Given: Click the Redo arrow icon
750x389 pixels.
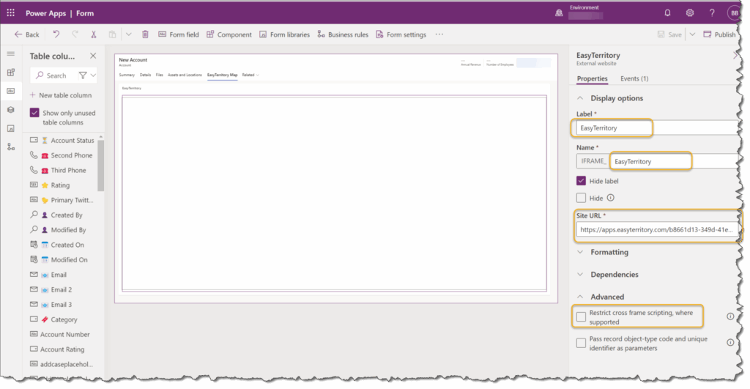Looking at the screenshot, I should (75, 34).
